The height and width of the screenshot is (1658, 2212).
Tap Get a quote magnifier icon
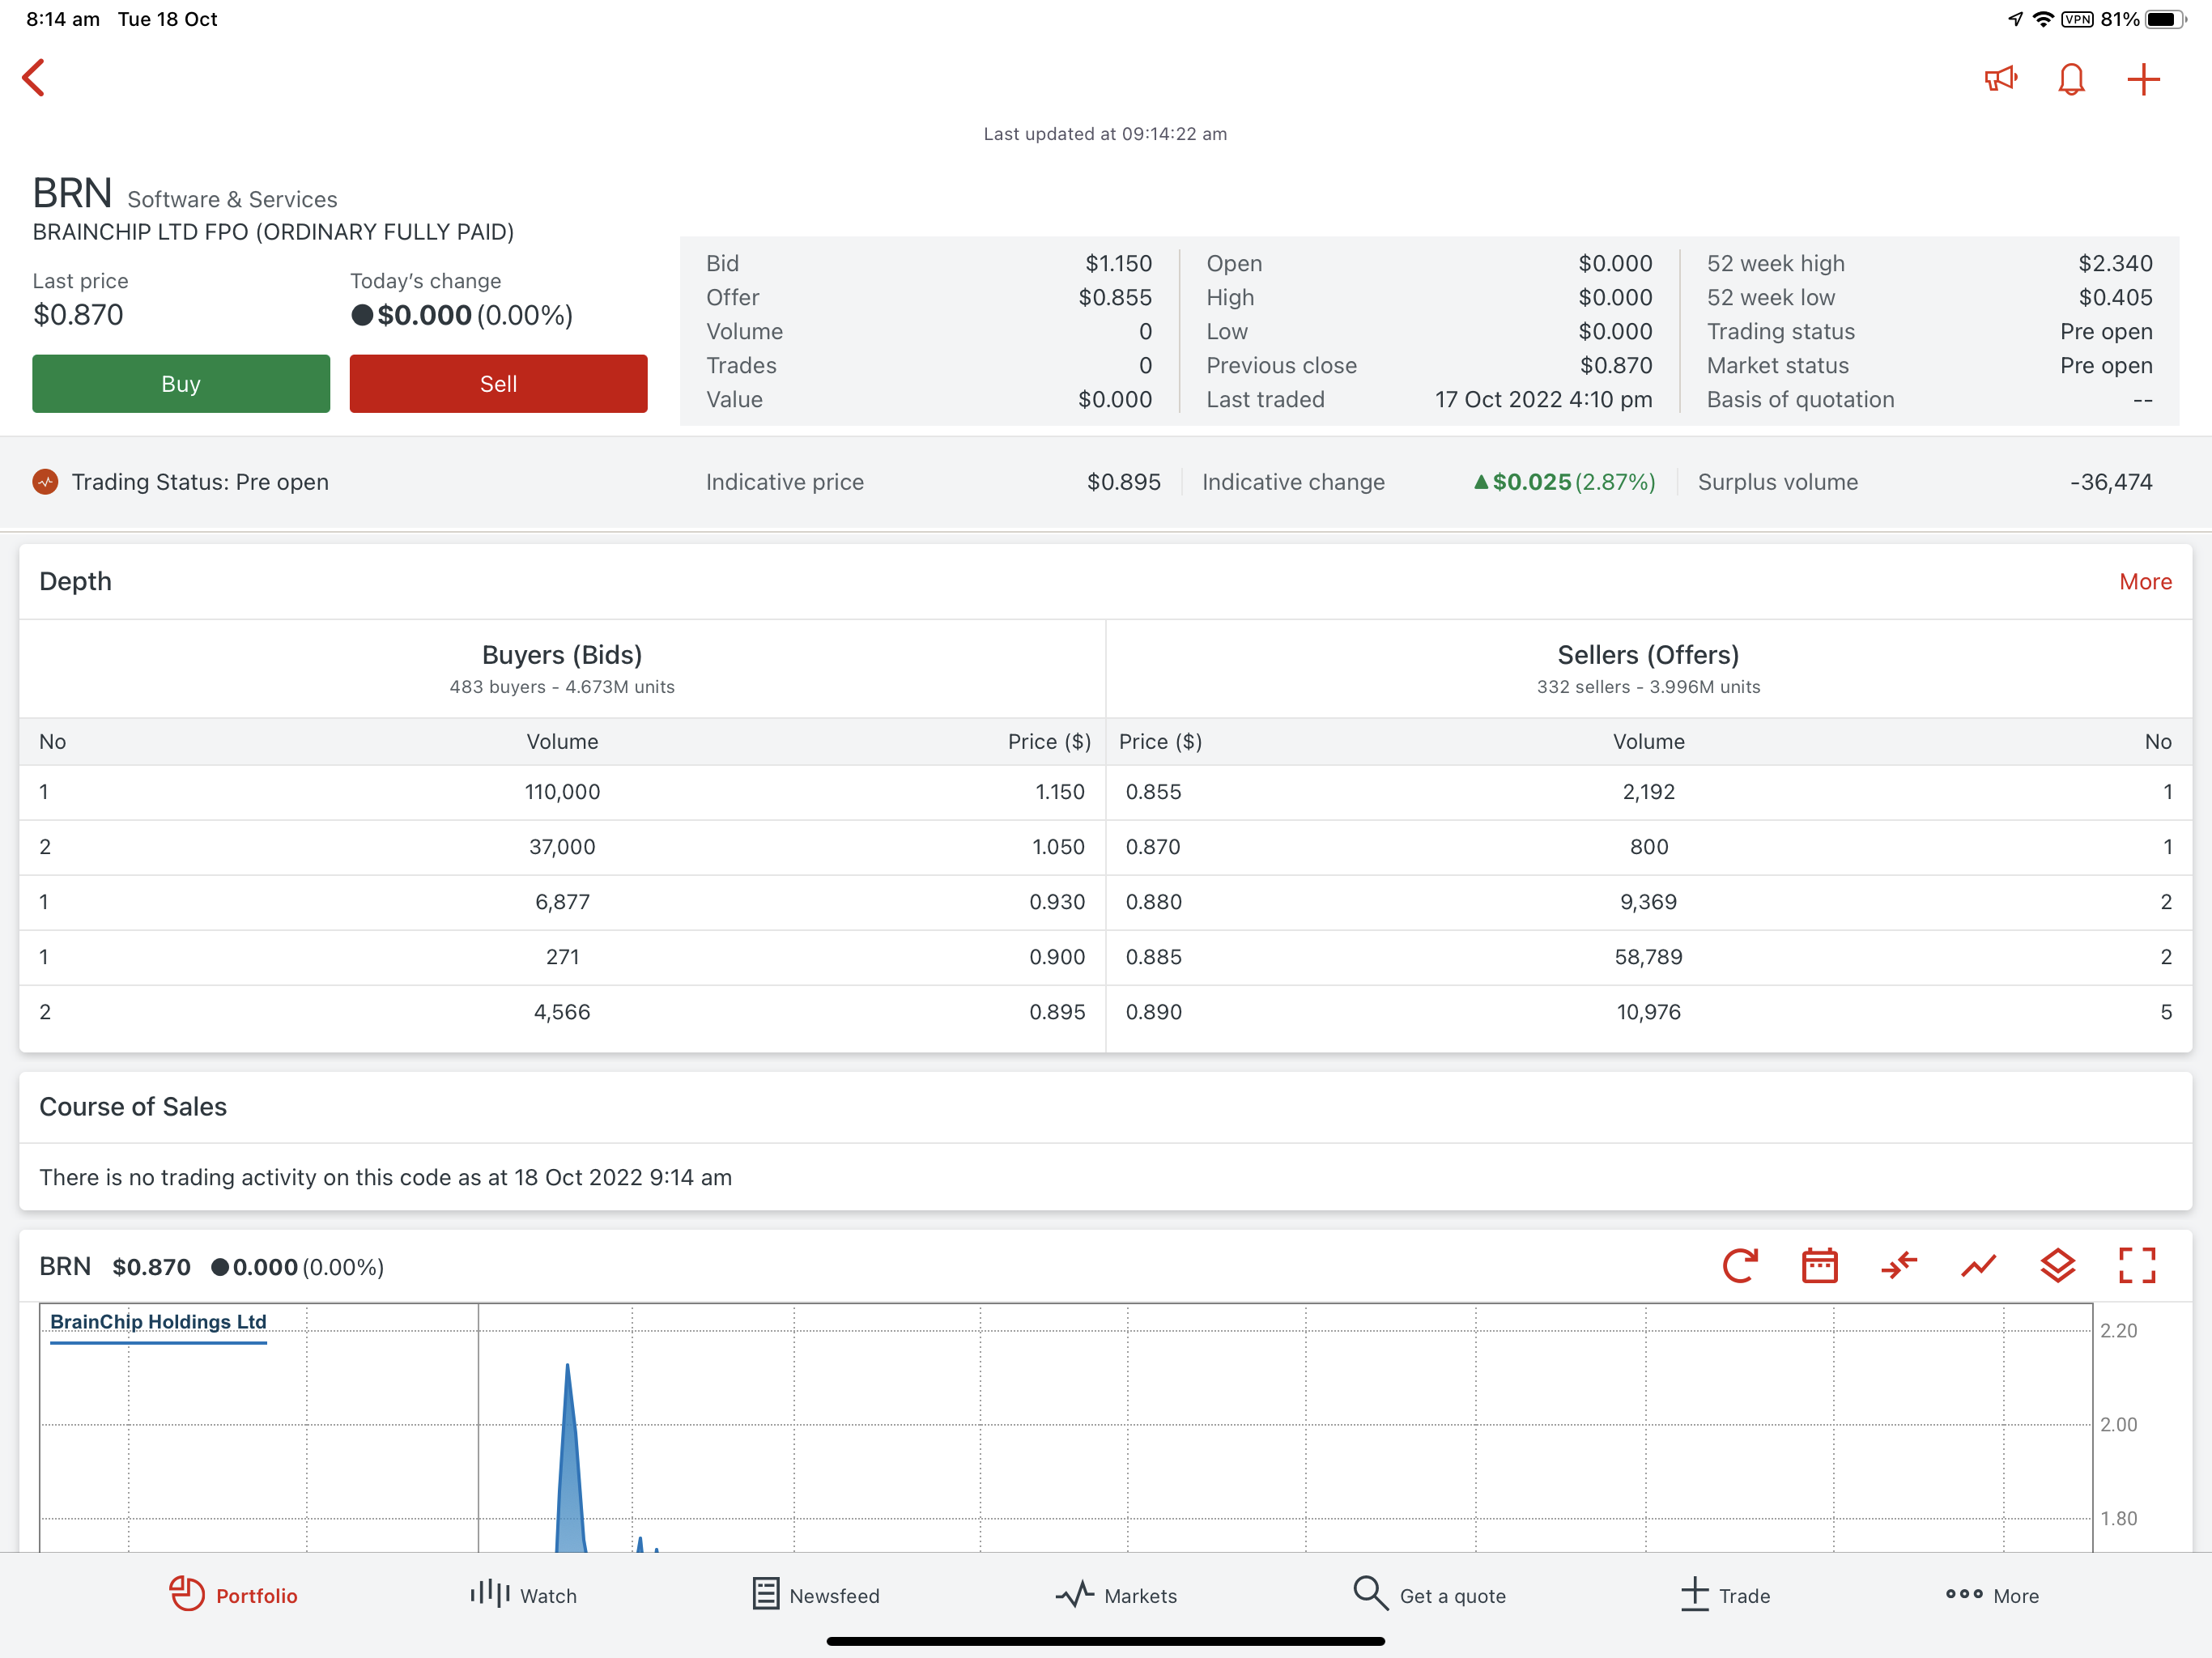[1370, 1594]
